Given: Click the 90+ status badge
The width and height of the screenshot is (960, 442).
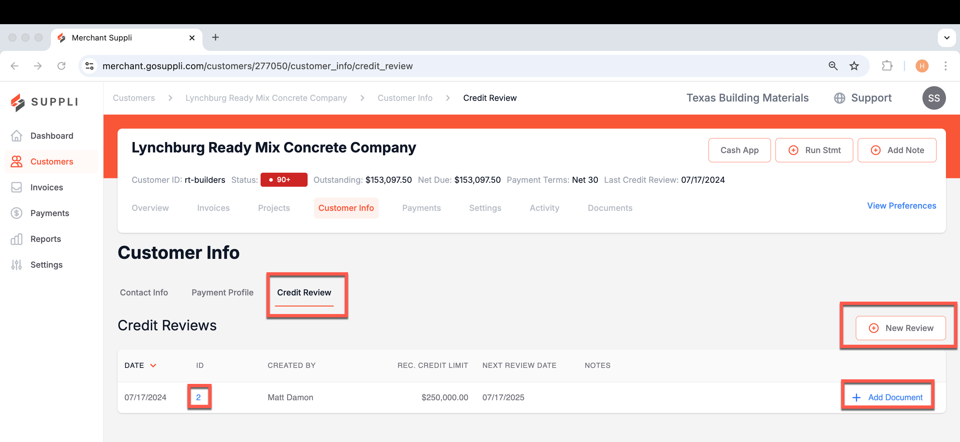Looking at the screenshot, I should pyautogui.click(x=284, y=180).
